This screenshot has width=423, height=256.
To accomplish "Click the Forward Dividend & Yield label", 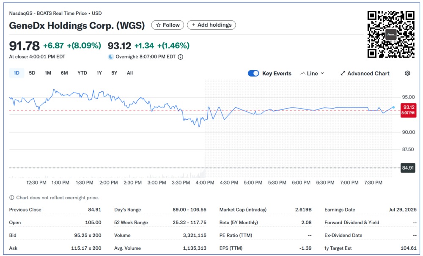I will point(352,223).
